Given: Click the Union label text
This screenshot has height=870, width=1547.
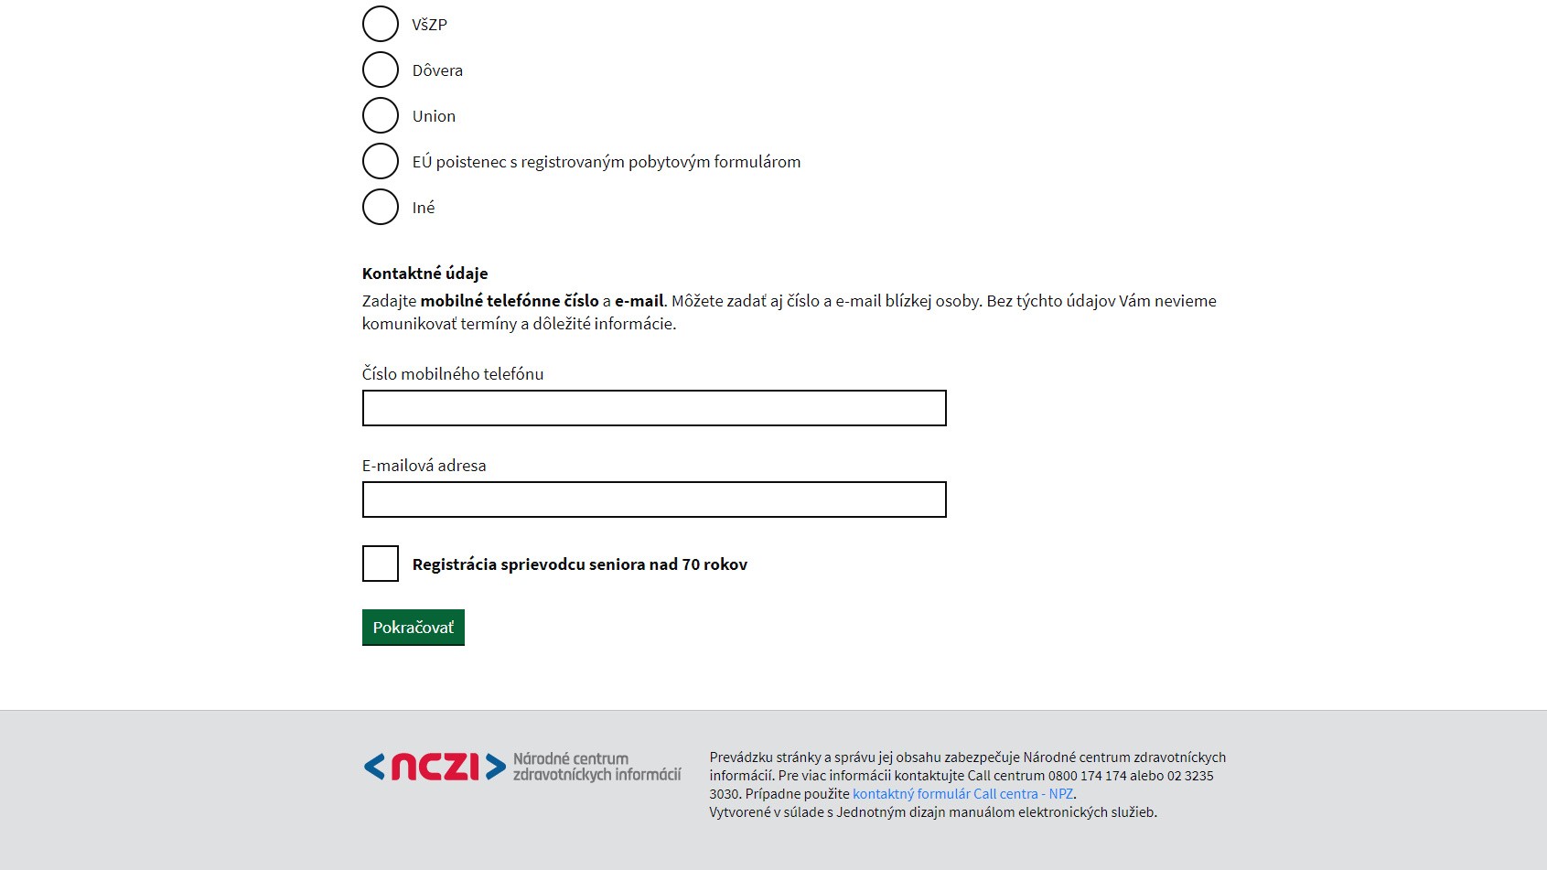Looking at the screenshot, I should coord(434,116).
